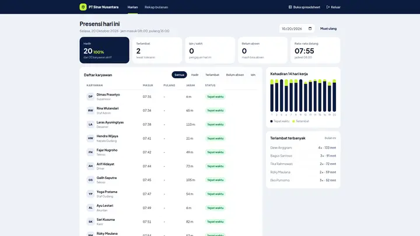The height and width of the screenshot is (236, 420).
Task: Click Tepat waktu badge for Hendra Wijaya
Action: click(x=215, y=138)
